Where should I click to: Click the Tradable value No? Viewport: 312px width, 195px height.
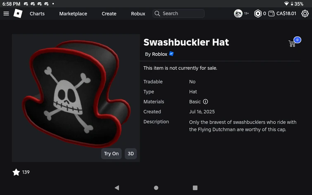[x=192, y=82]
